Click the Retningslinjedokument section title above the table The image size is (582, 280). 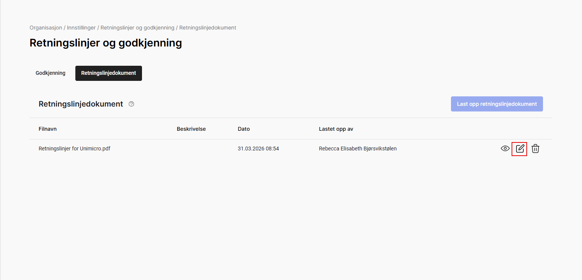point(81,104)
